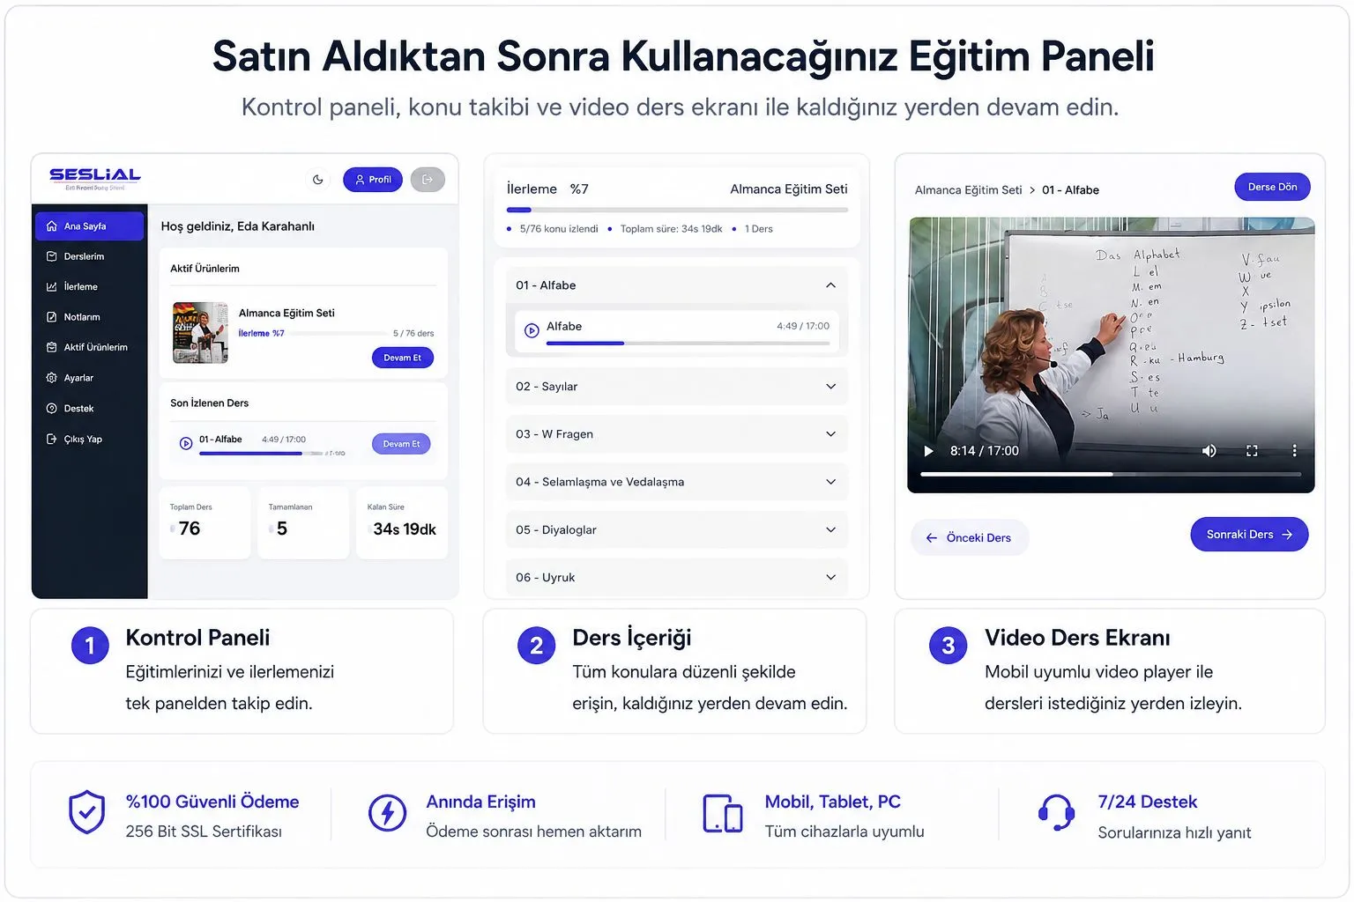Viewport: 1354px width, 902px height.
Task: Click the İlerleme %7 progress bar
Action: (x=677, y=210)
